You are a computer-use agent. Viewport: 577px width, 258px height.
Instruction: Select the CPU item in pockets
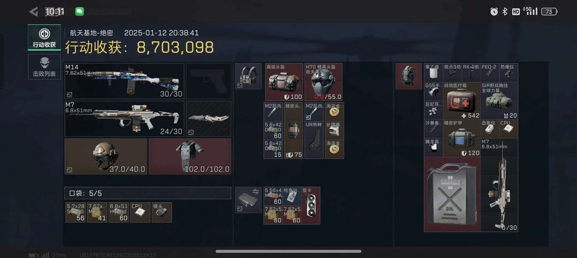click(140, 213)
